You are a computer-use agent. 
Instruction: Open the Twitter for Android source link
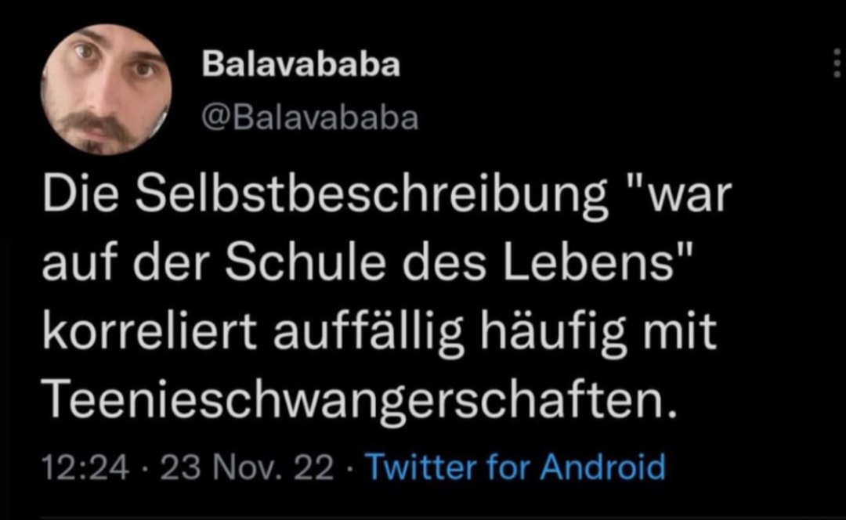515,468
